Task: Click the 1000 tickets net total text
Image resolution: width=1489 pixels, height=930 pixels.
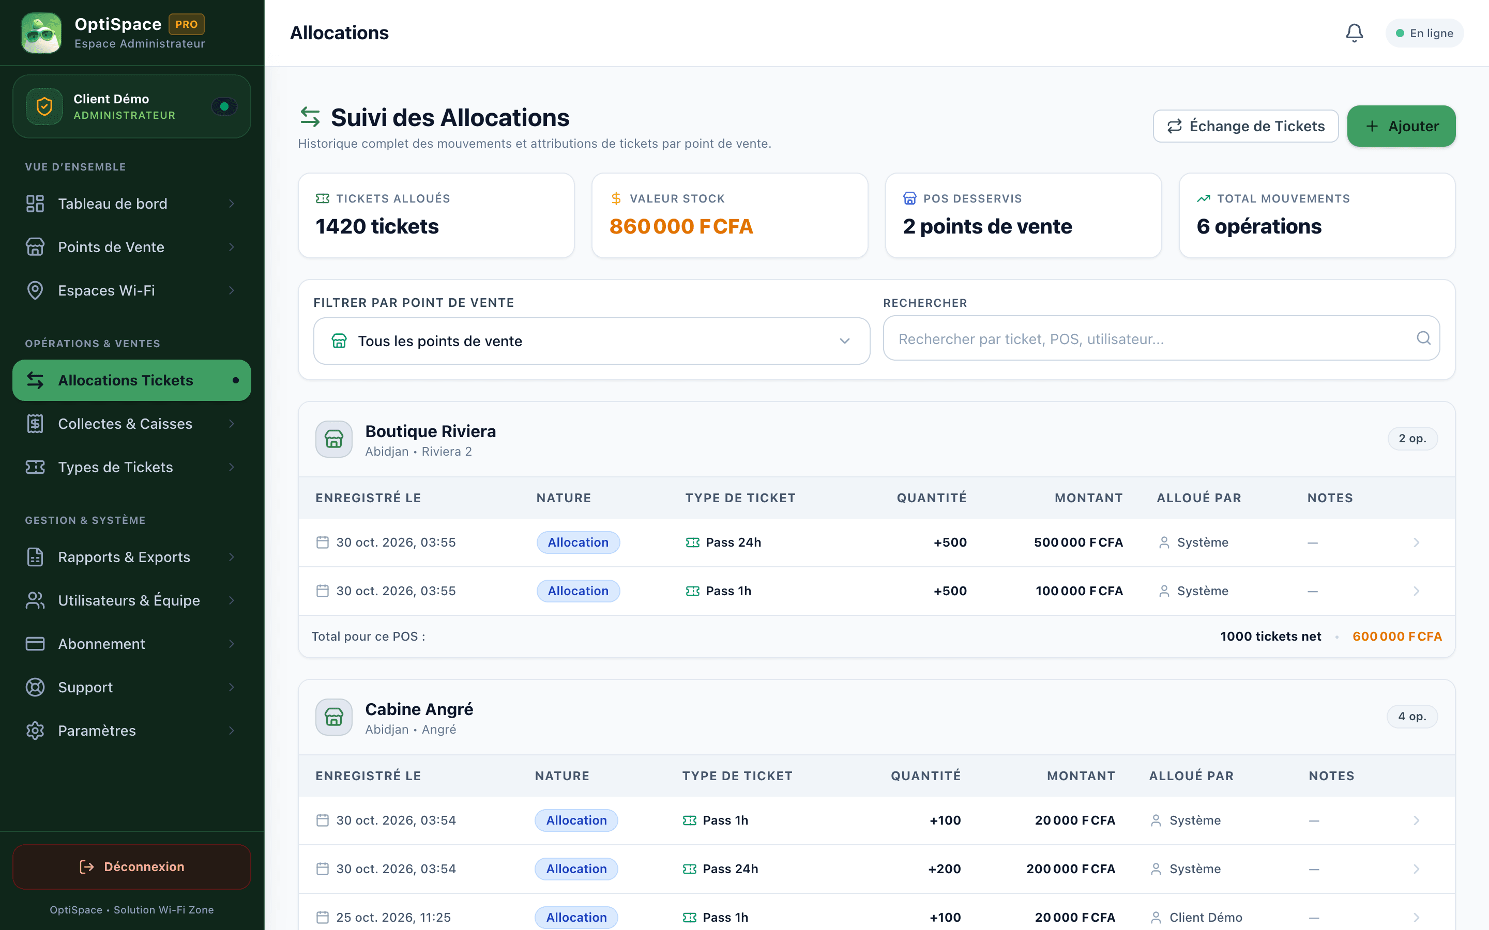Action: pos(1271,637)
